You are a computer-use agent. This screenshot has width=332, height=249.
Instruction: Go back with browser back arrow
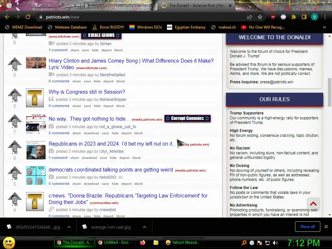pos(7,17)
